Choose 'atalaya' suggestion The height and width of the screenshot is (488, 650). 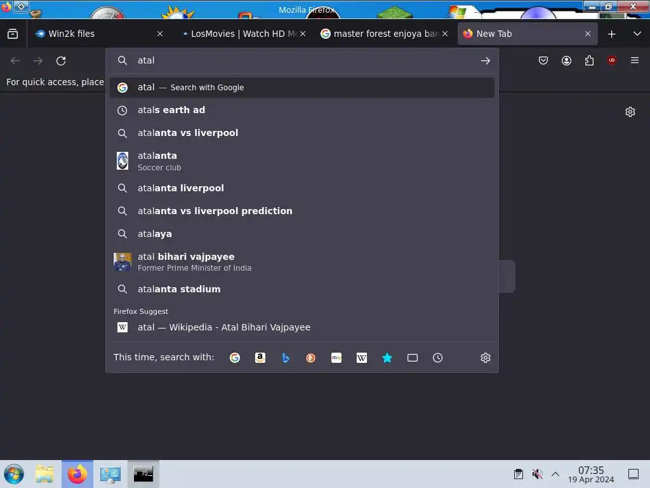click(x=302, y=234)
